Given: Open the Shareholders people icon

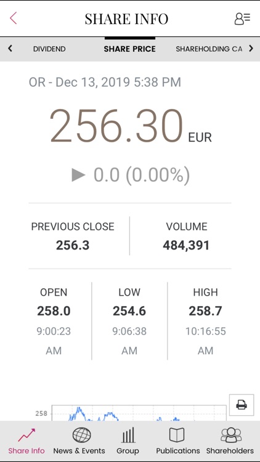Looking at the screenshot, I should (231, 435).
